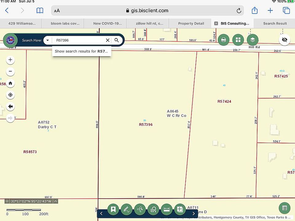Open the print map tool
Screen dimensions: 295x221
coord(224,40)
